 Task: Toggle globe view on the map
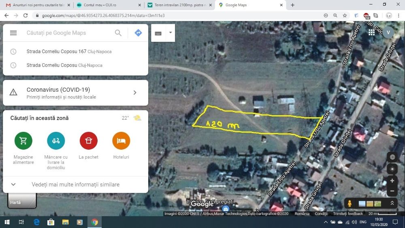392,157
